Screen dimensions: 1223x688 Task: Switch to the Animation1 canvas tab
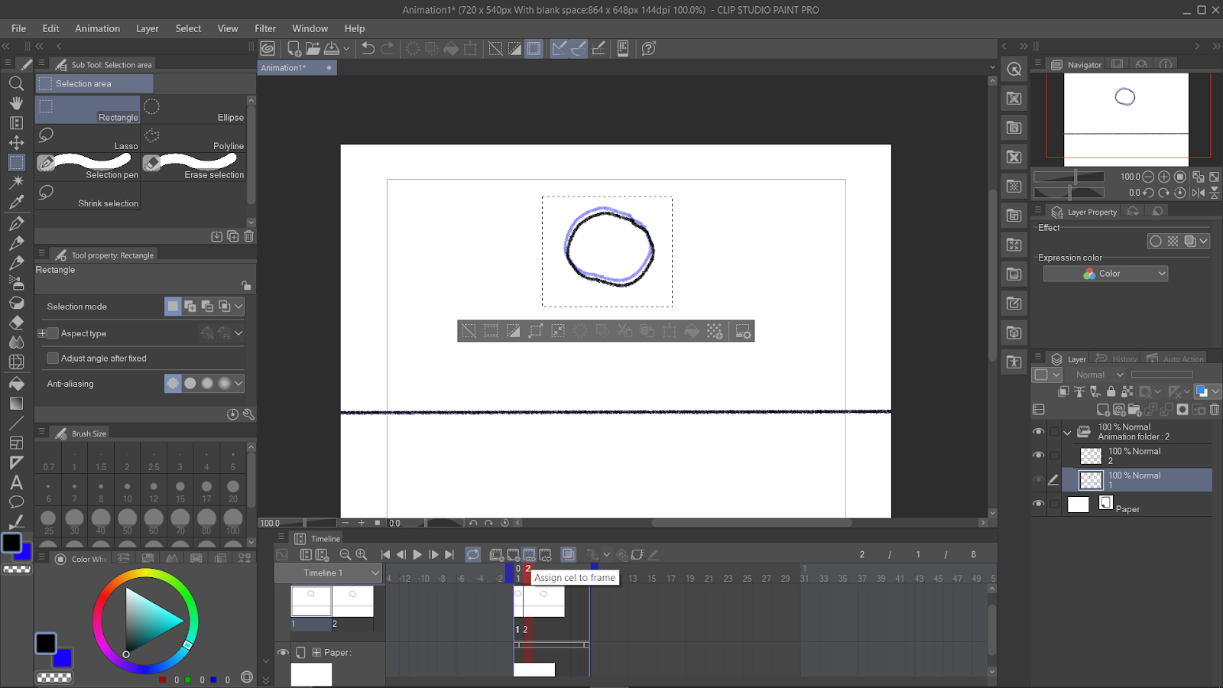click(x=297, y=67)
